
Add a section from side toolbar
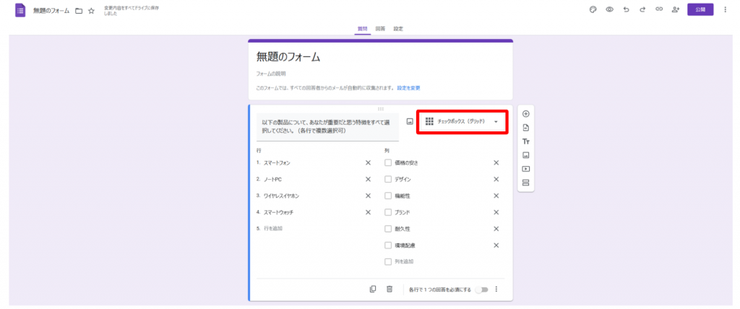click(526, 183)
